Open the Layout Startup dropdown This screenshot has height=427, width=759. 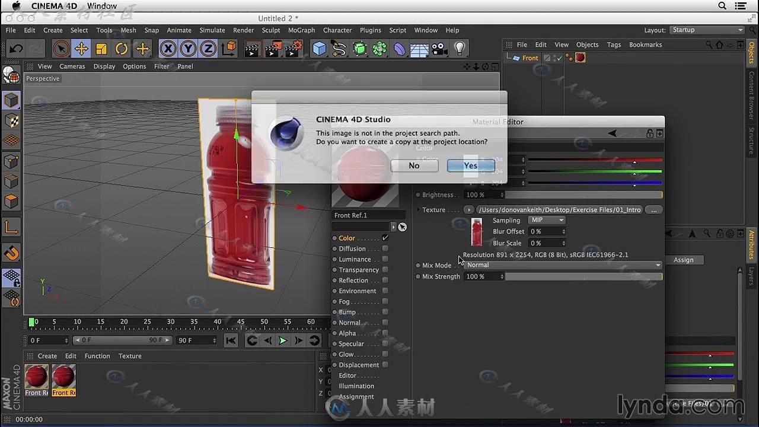click(707, 30)
